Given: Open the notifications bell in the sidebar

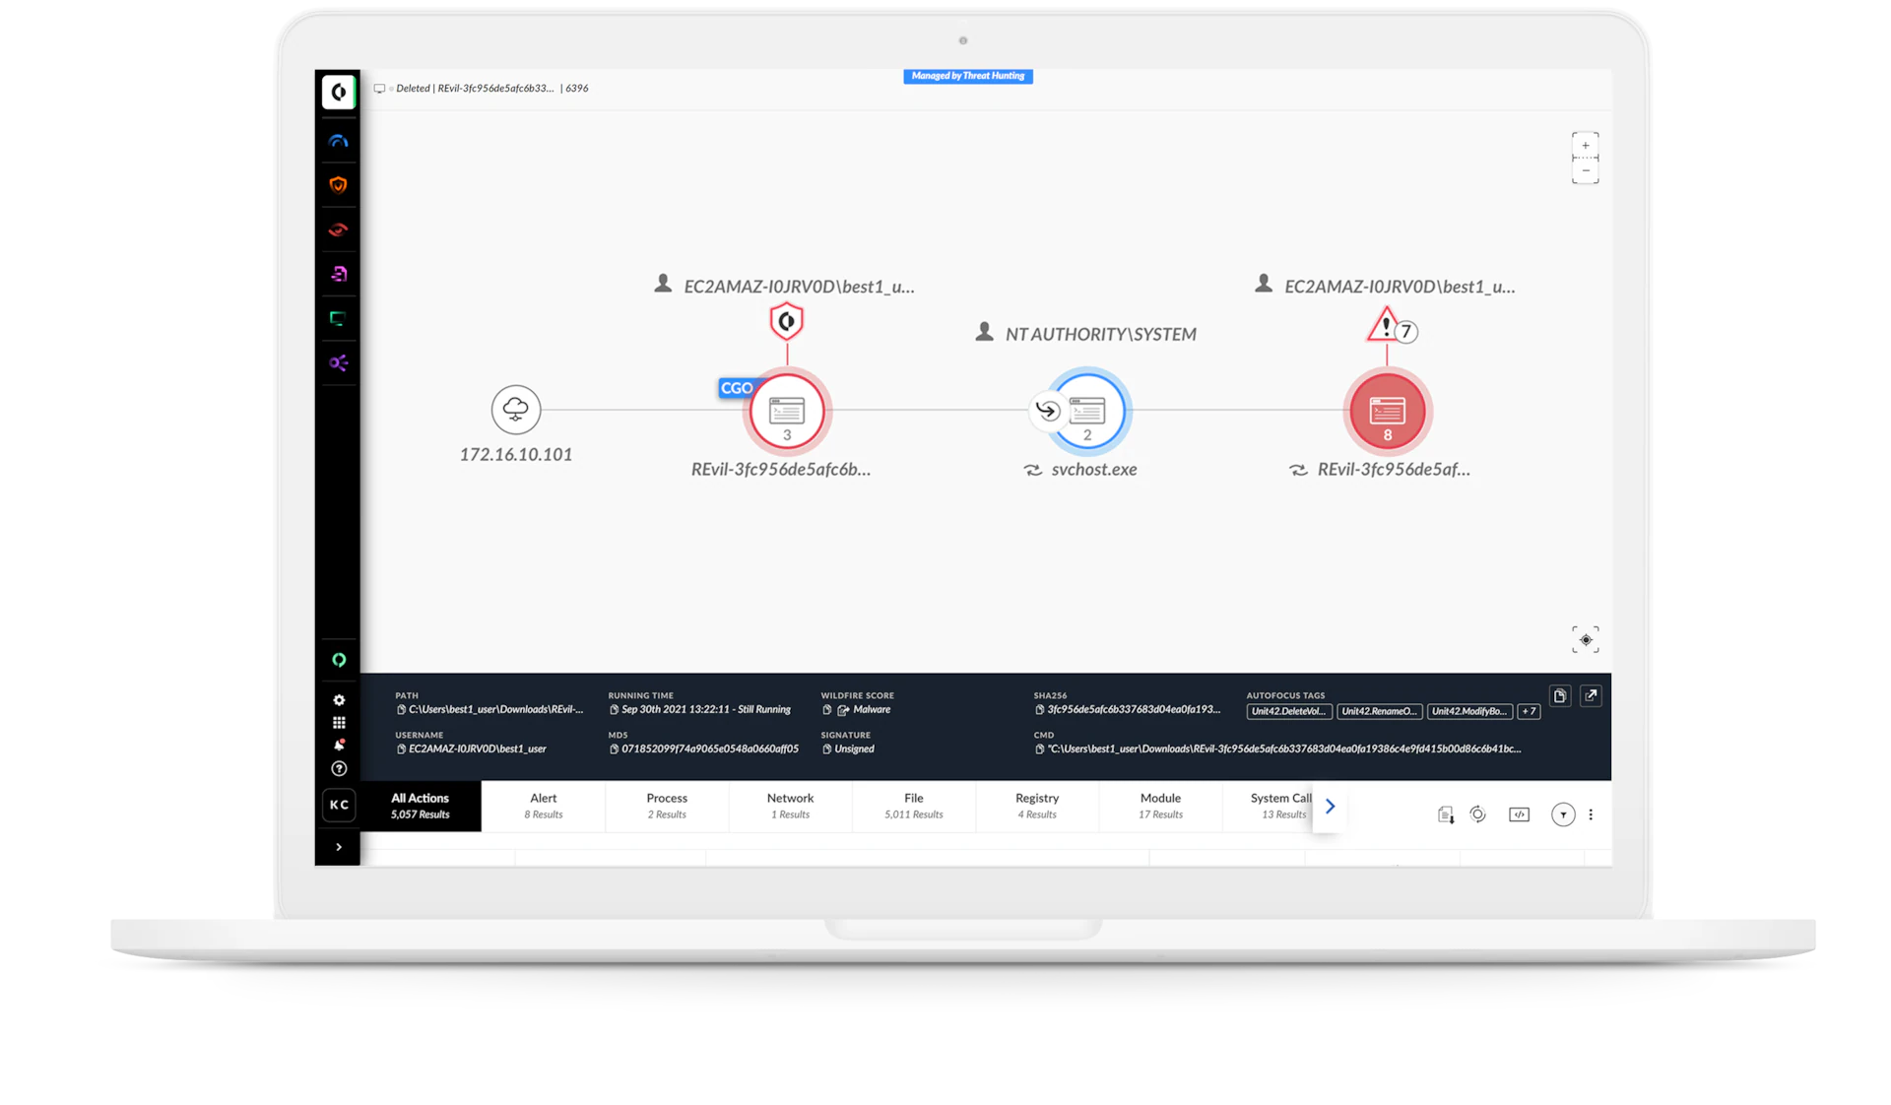Looking at the screenshot, I should (339, 745).
